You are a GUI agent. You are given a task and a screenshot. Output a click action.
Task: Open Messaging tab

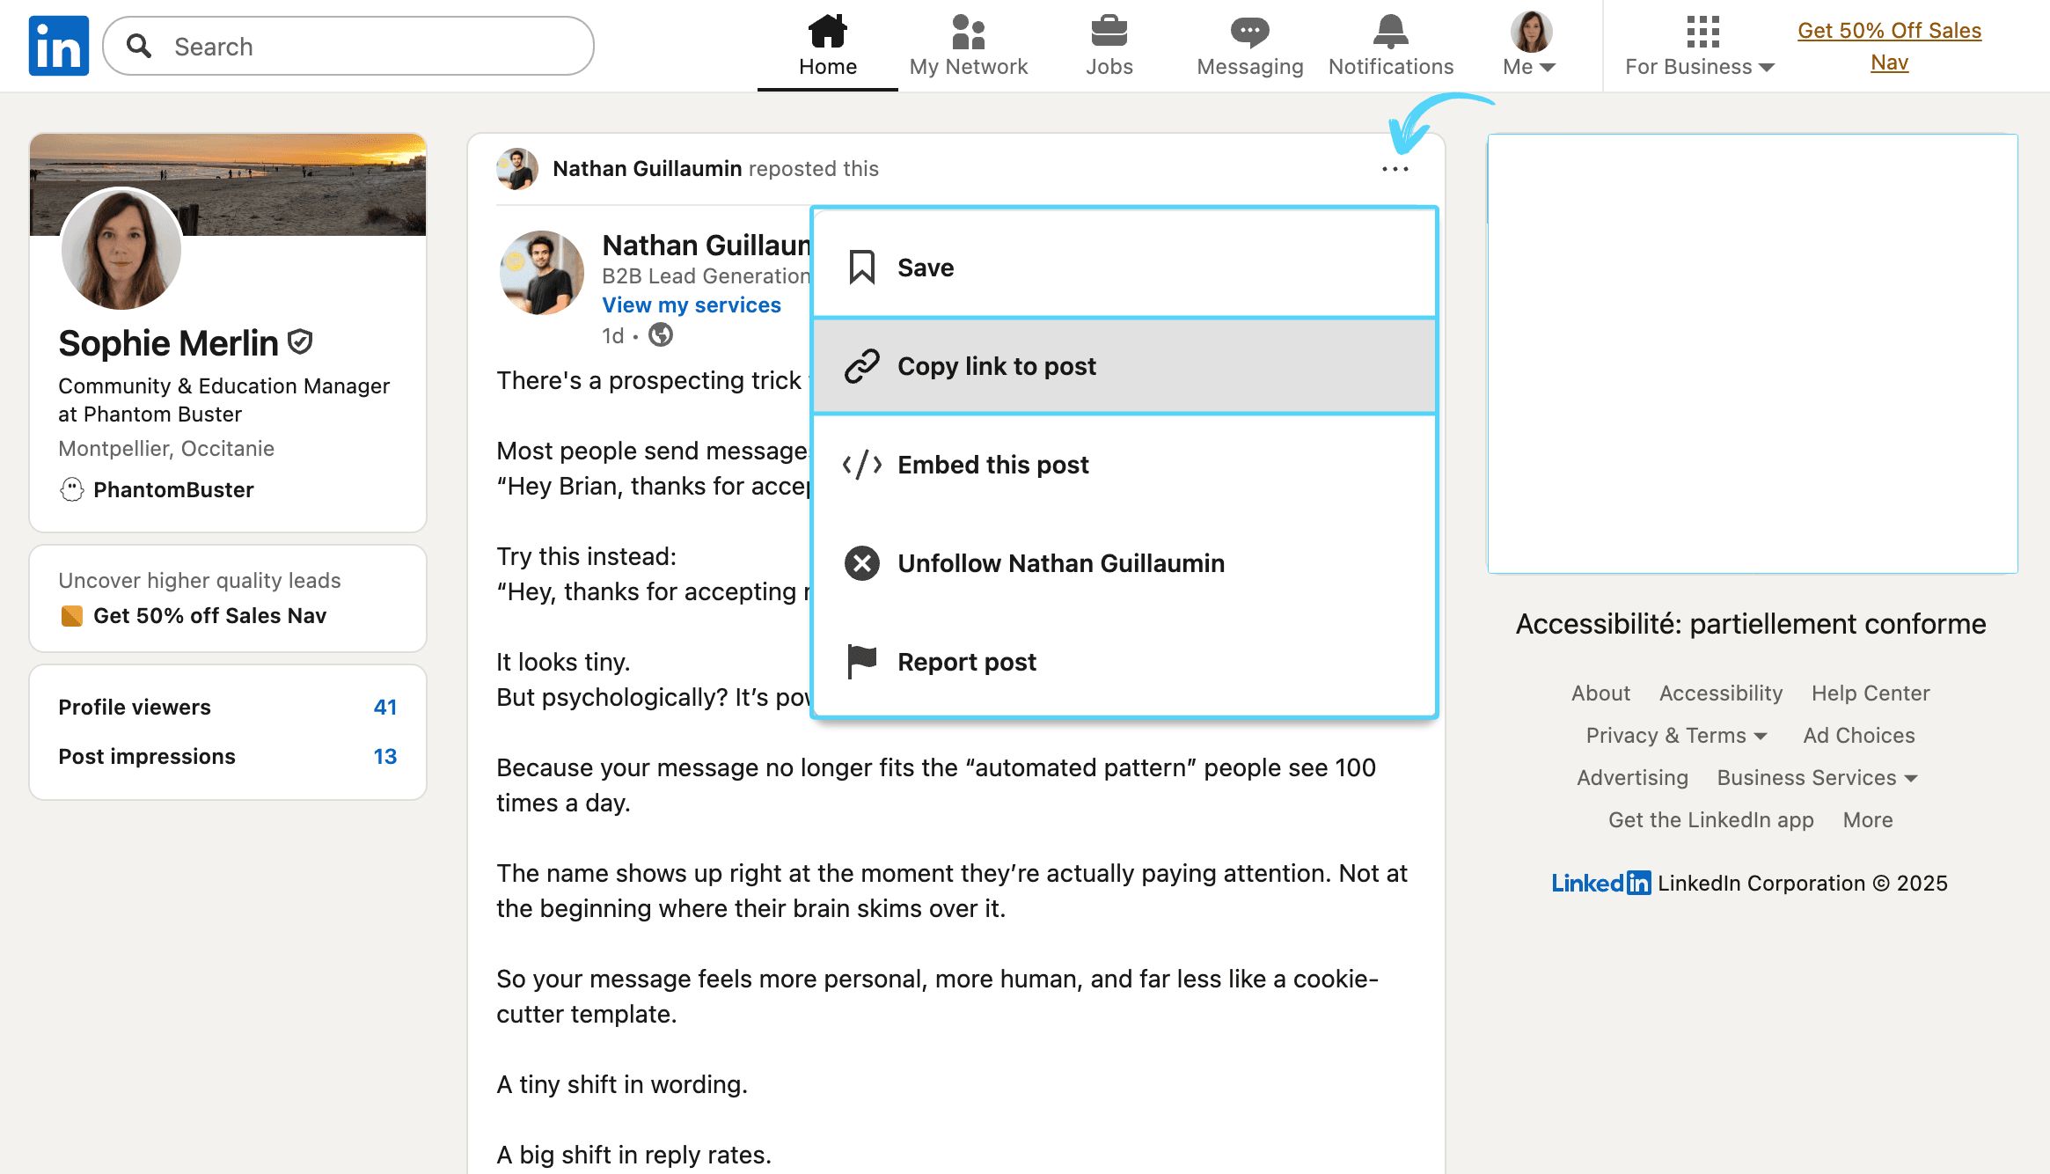tap(1250, 46)
